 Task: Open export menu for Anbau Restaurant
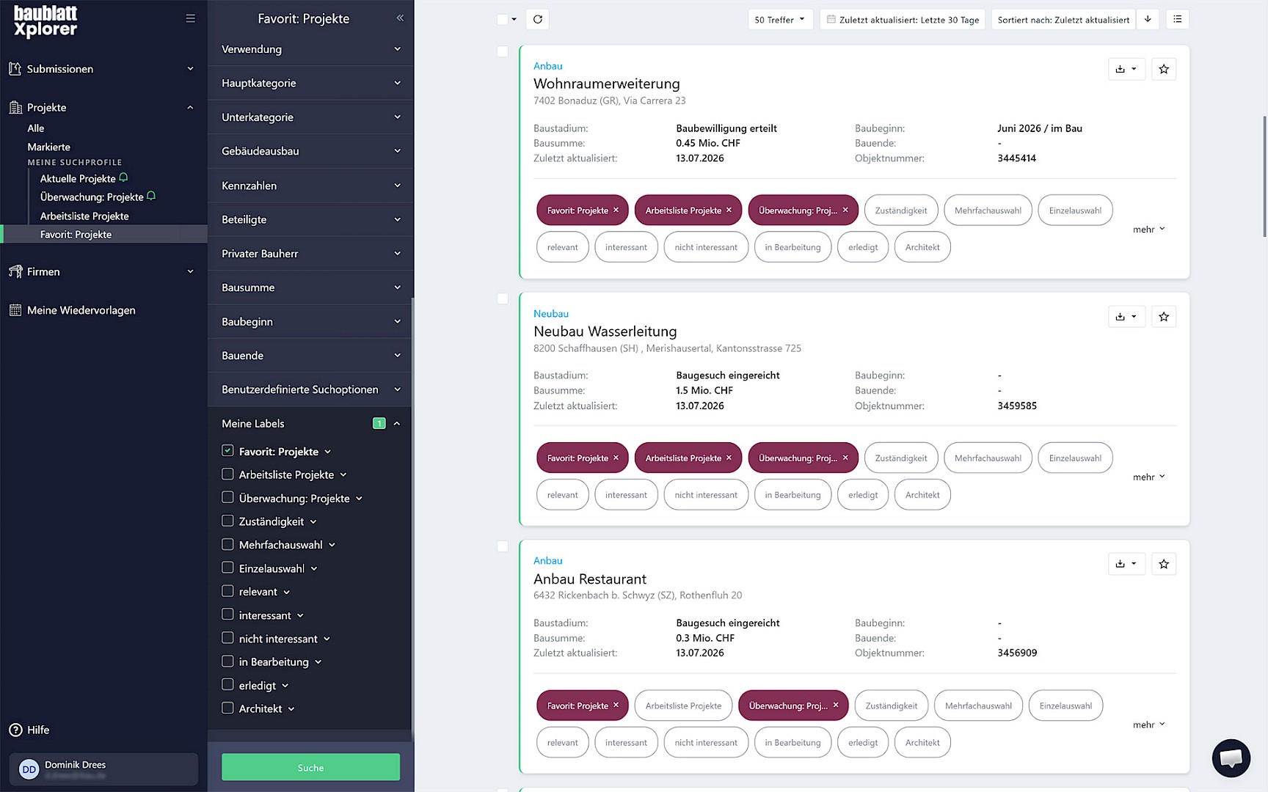1126,564
